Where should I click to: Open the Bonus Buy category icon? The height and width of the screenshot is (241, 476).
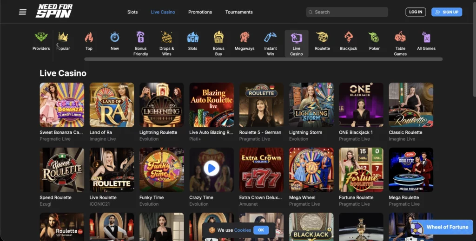[218, 37]
